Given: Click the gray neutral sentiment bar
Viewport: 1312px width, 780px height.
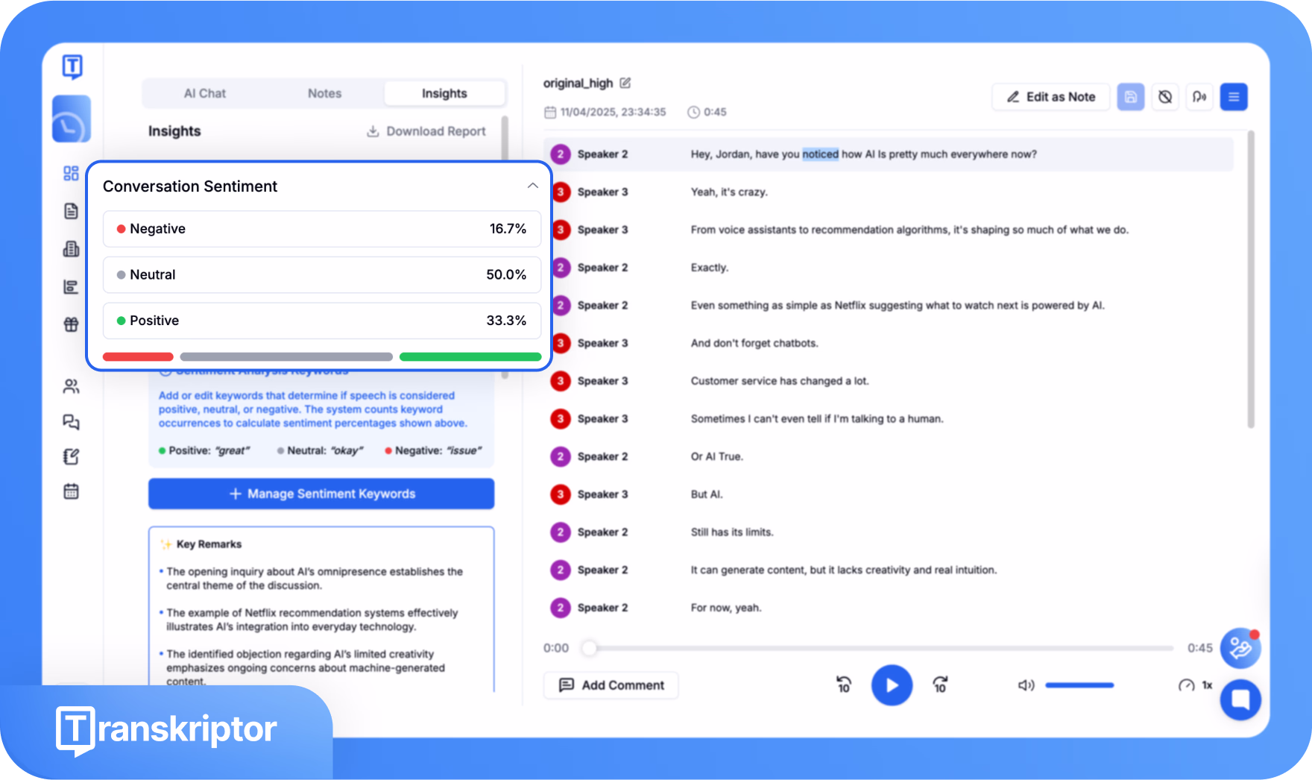Looking at the screenshot, I should (x=286, y=356).
